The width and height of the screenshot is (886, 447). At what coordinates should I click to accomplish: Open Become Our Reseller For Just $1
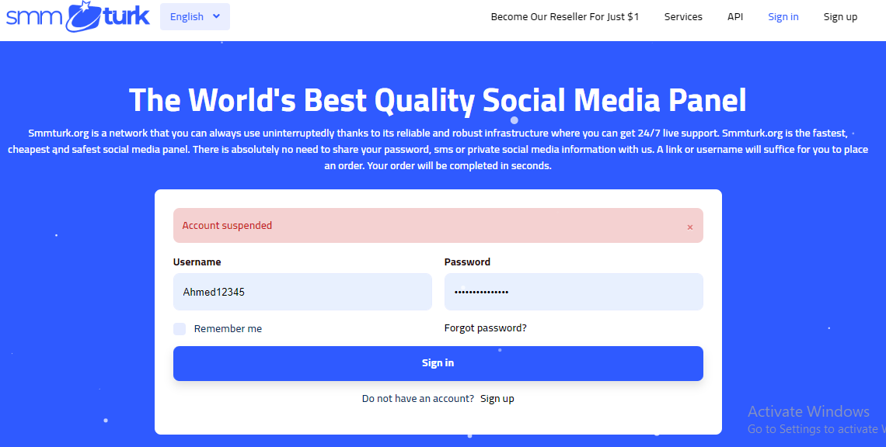click(564, 17)
